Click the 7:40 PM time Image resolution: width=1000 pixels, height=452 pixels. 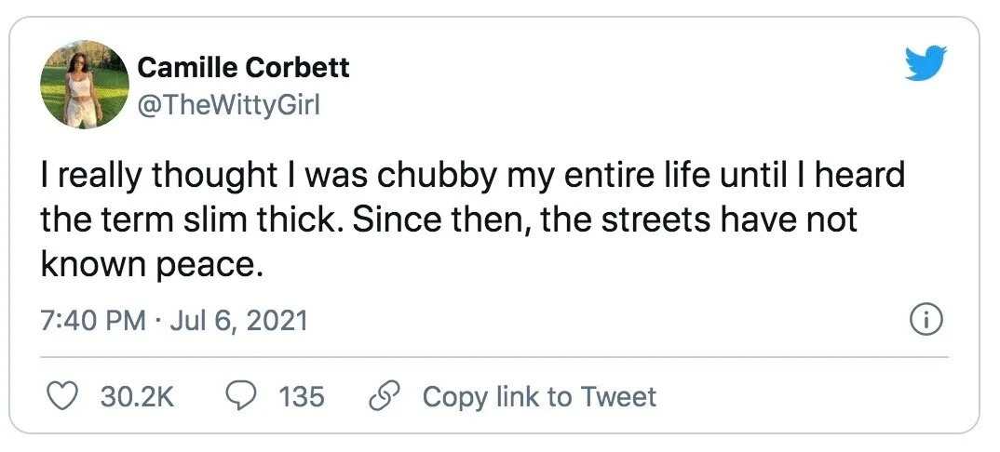93,321
